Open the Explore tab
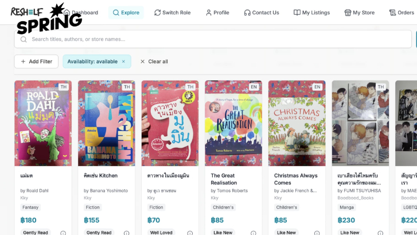The width and height of the screenshot is (417, 235). coord(126,13)
